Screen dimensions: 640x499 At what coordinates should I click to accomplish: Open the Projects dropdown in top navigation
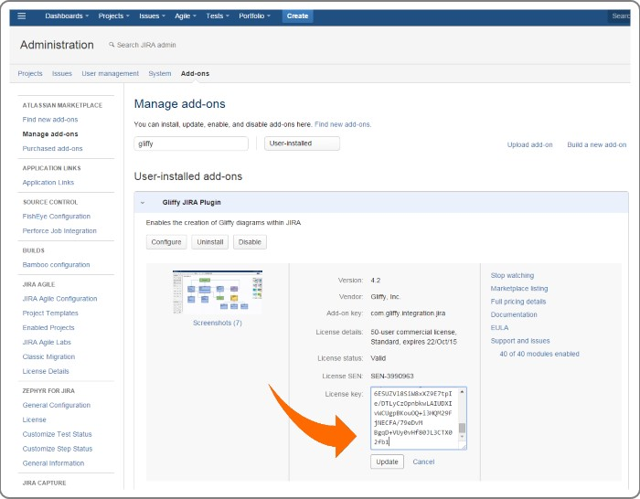(x=113, y=16)
